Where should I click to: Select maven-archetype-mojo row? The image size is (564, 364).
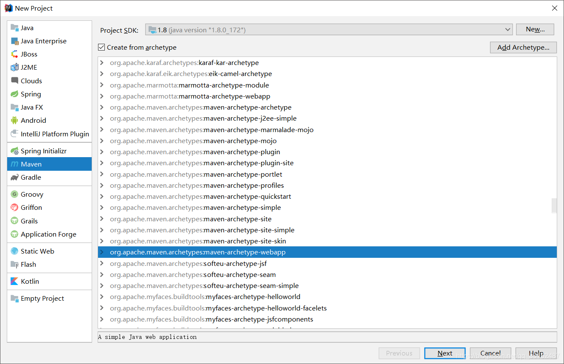pyautogui.click(x=327, y=141)
